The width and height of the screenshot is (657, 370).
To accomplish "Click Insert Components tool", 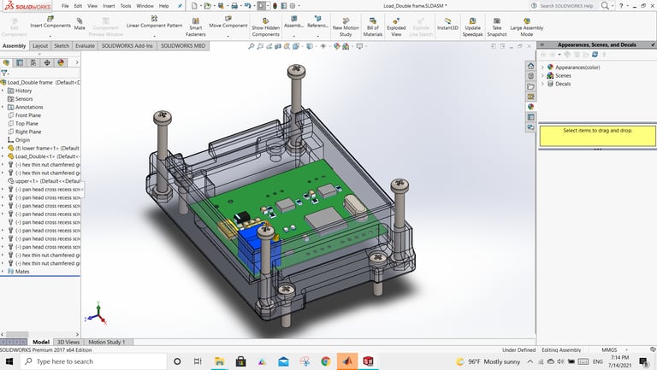I will pos(50,21).
